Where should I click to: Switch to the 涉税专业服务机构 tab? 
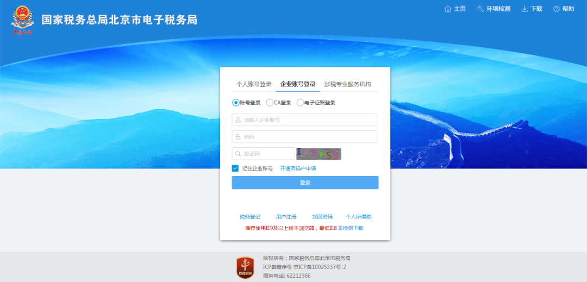pos(348,84)
